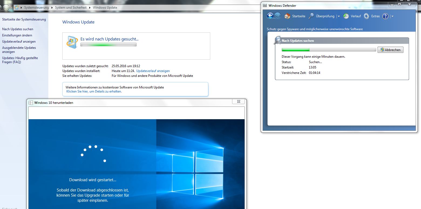Click System und Sicherheit breadcrumb
Viewport: 421px width, 209px height.
click(x=71, y=8)
